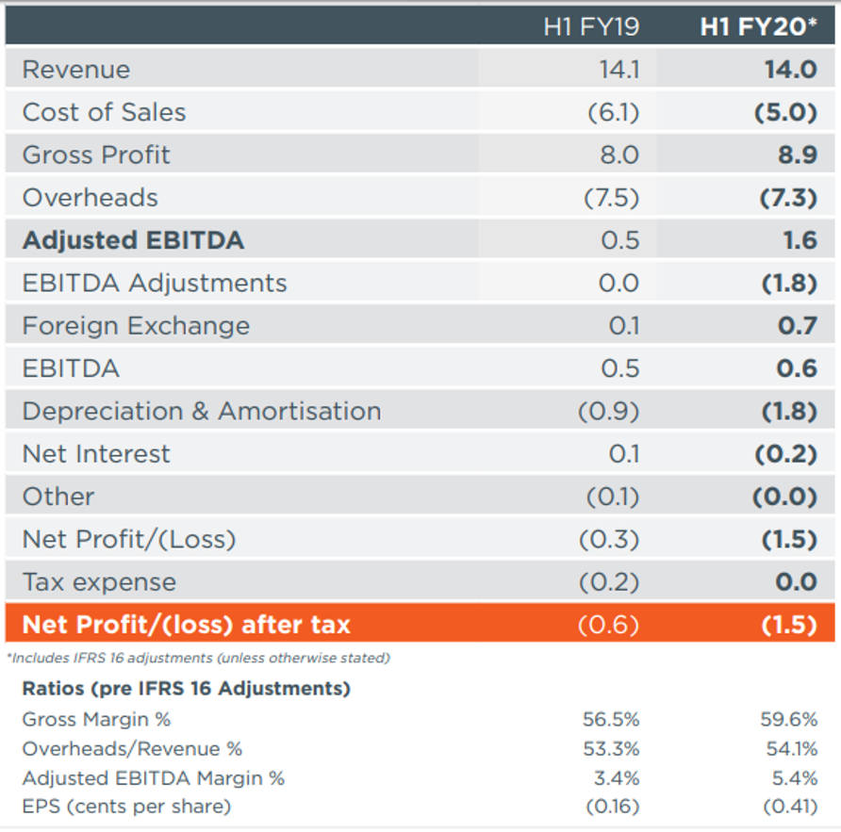Image resolution: width=841 pixels, height=832 pixels.
Task: Select the Gross Profit H1 FY20 value 8.9
Action: point(797,155)
